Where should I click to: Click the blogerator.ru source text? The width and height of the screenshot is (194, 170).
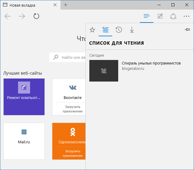tap(133, 69)
